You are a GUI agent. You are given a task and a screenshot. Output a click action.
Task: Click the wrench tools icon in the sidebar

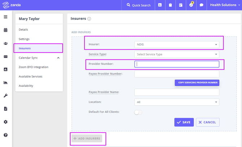coord(5,95)
